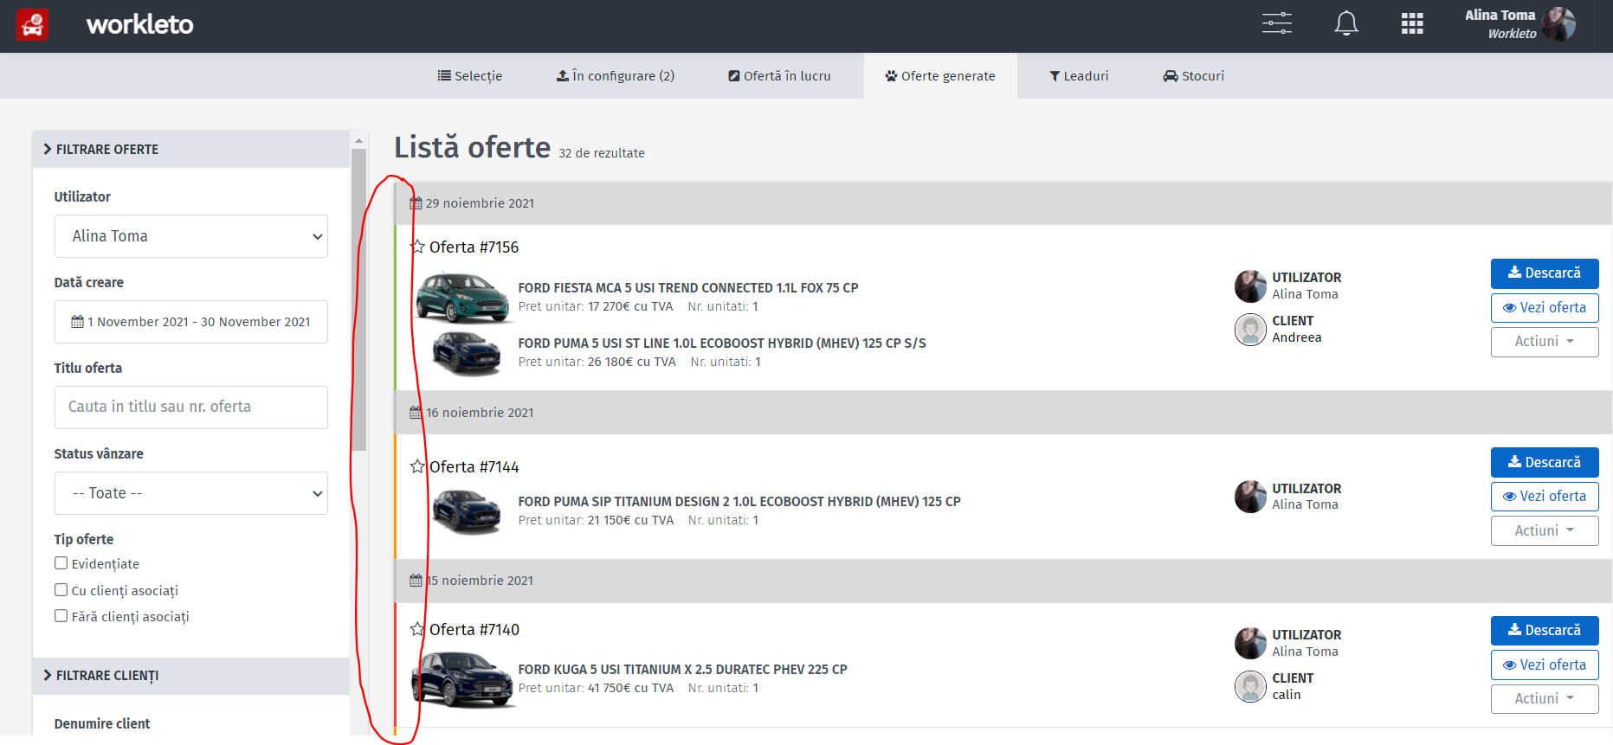This screenshot has width=1613, height=745.
Task: Click user avatar in offer #7140
Action: click(x=1250, y=643)
